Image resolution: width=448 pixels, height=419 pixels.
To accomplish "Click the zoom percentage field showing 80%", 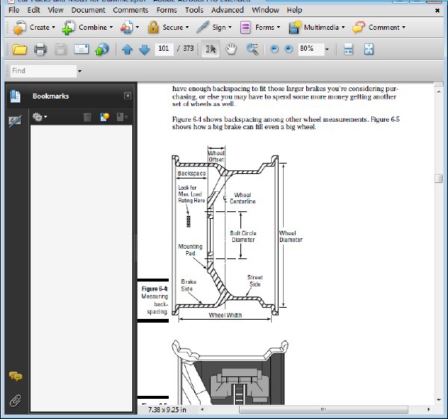I will click(311, 49).
